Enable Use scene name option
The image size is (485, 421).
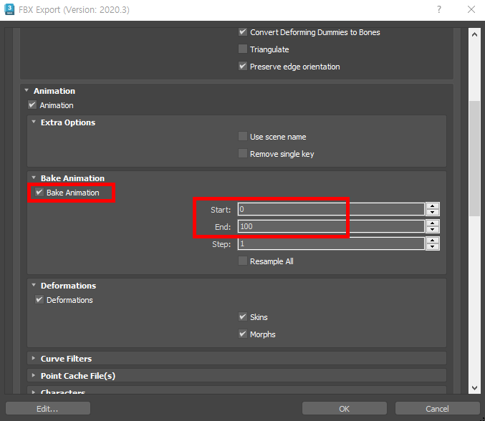243,137
